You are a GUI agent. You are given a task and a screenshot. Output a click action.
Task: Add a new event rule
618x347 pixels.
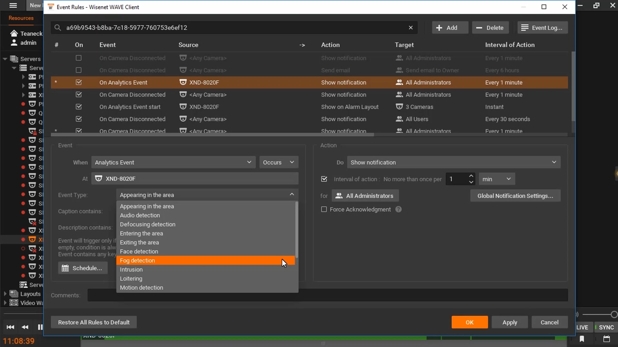pos(450,28)
